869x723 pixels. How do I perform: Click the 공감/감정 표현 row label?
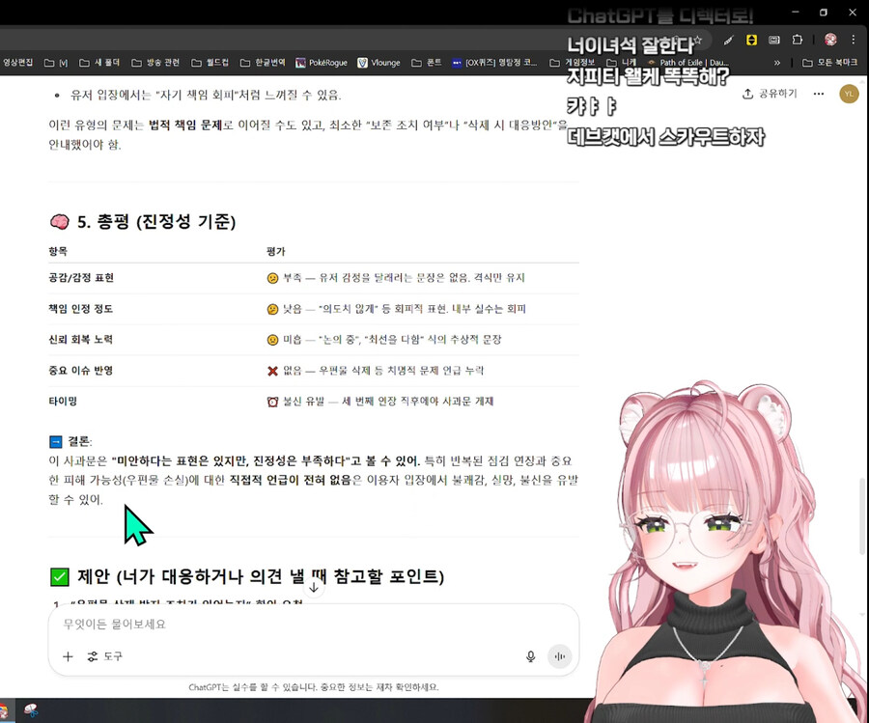coord(81,278)
